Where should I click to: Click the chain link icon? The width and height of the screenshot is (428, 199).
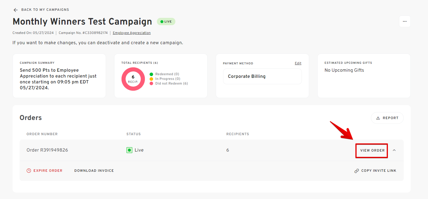point(357,171)
